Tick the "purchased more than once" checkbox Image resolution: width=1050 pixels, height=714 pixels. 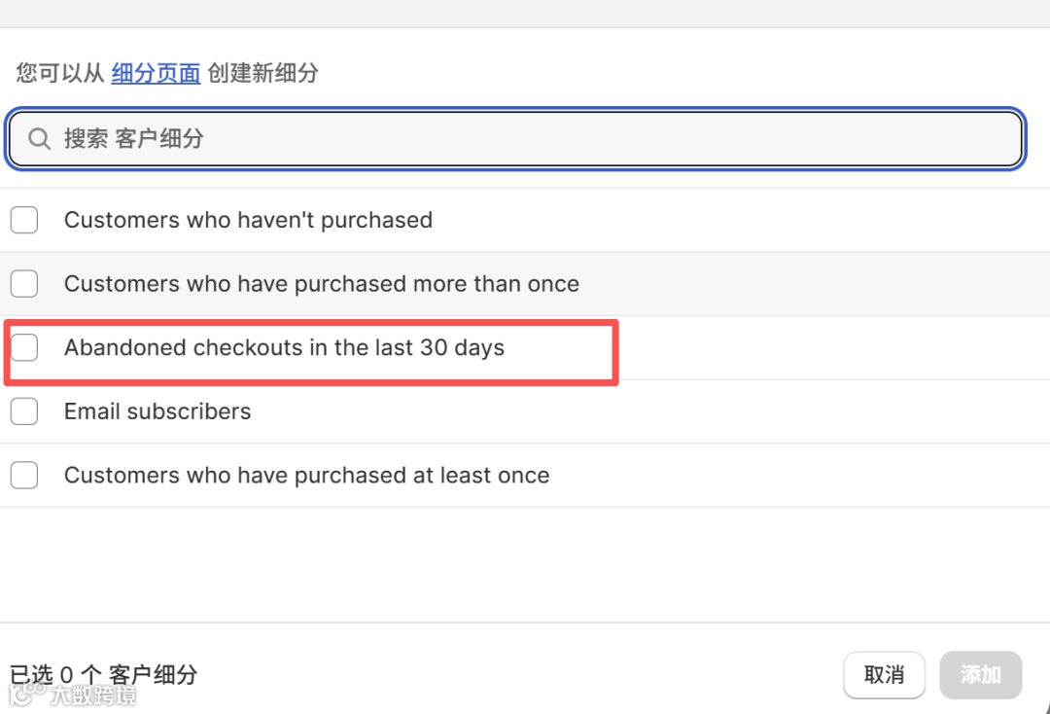coord(24,284)
